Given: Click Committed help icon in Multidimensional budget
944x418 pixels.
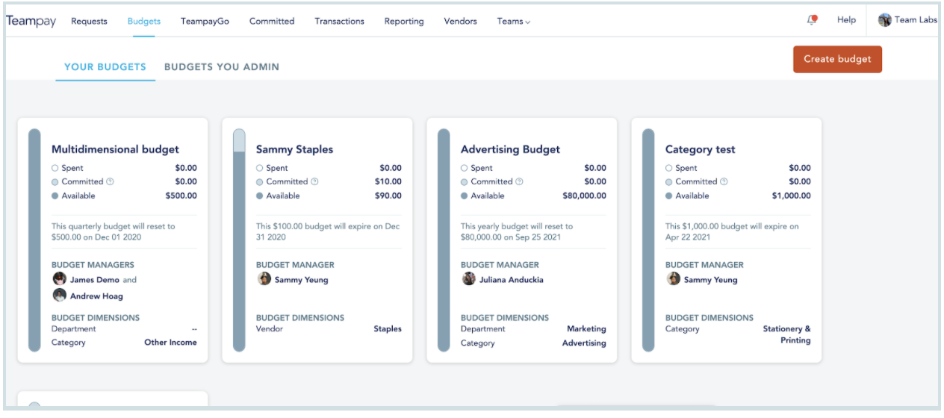Looking at the screenshot, I should 110,181.
